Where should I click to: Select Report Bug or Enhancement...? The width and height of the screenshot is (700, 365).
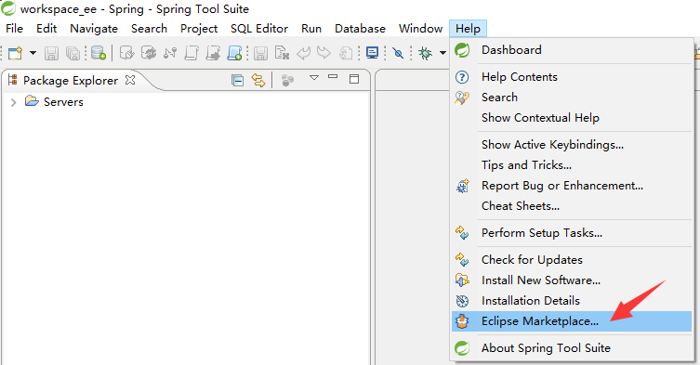pyautogui.click(x=572, y=186)
